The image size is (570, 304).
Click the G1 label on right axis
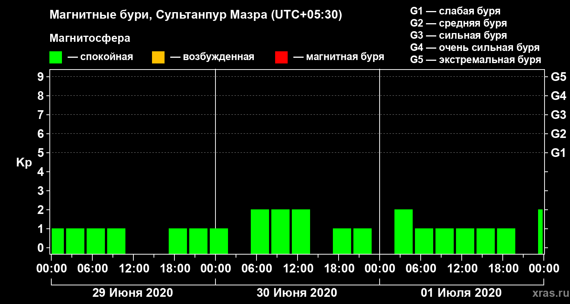559,153
